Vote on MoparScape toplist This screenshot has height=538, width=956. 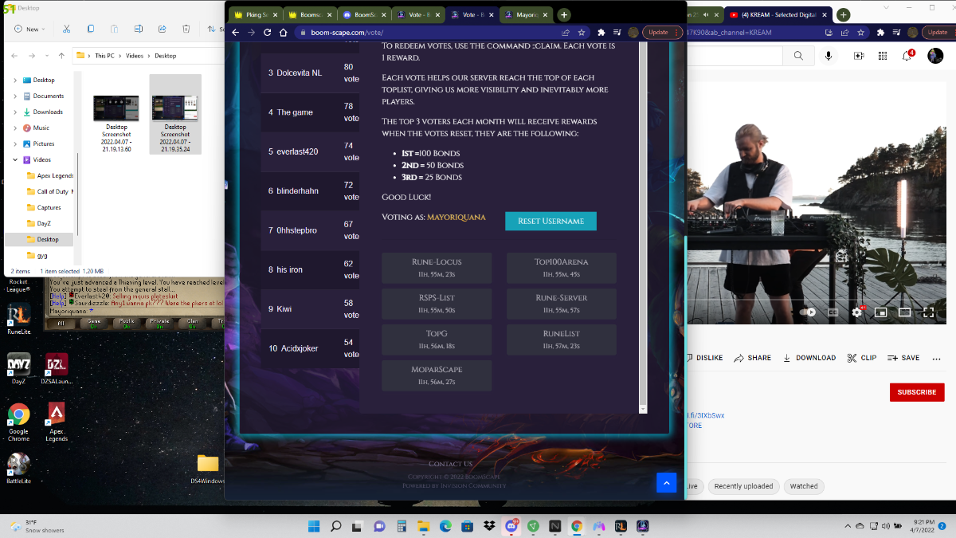point(437,375)
